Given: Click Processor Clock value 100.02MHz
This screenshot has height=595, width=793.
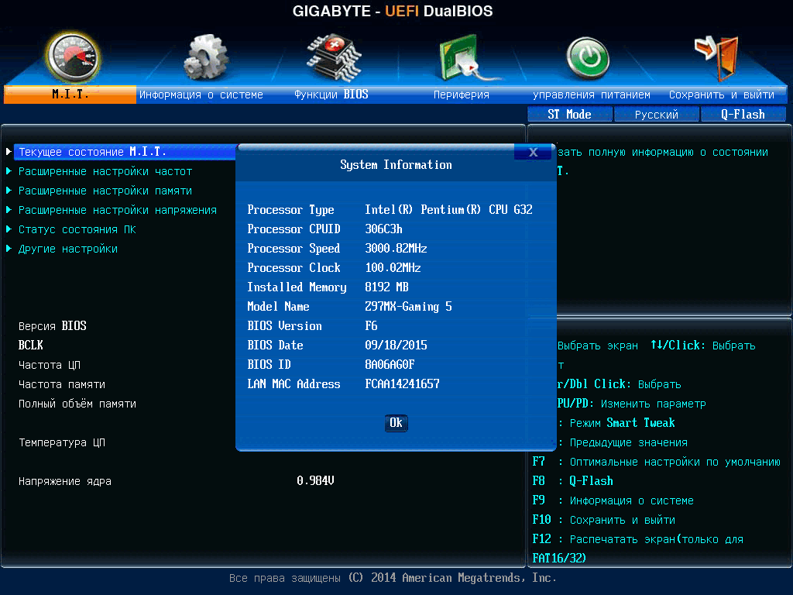Looking at the screenshot, I should pos(393,267).
